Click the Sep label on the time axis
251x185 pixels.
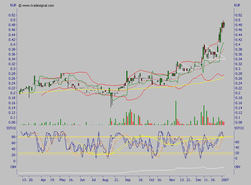pos(128,180)
